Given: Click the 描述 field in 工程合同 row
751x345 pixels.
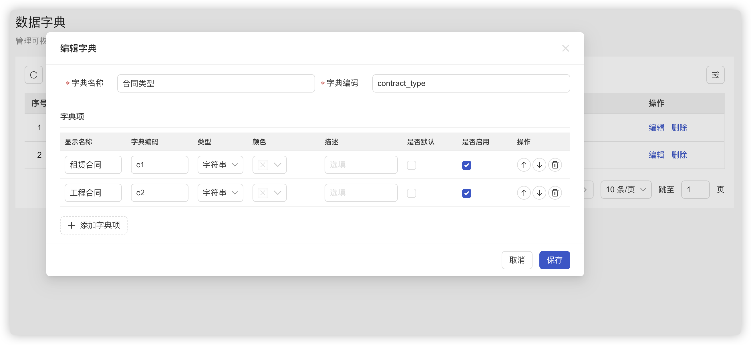Looking at the screenshot, I should click(x=361, y=193).
